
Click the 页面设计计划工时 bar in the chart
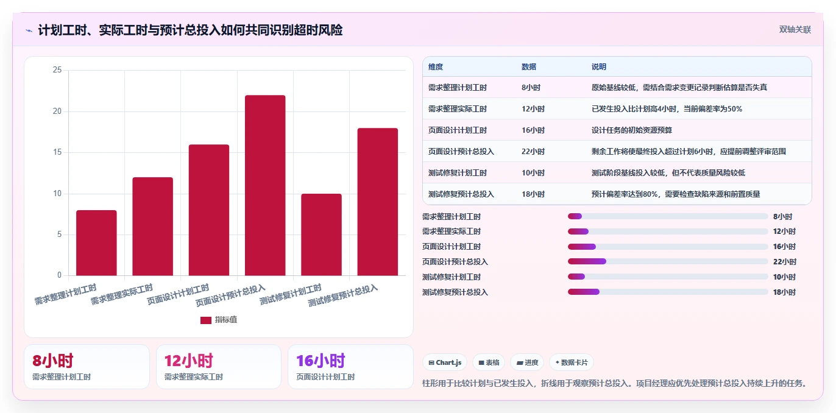(x=209, y=210)
